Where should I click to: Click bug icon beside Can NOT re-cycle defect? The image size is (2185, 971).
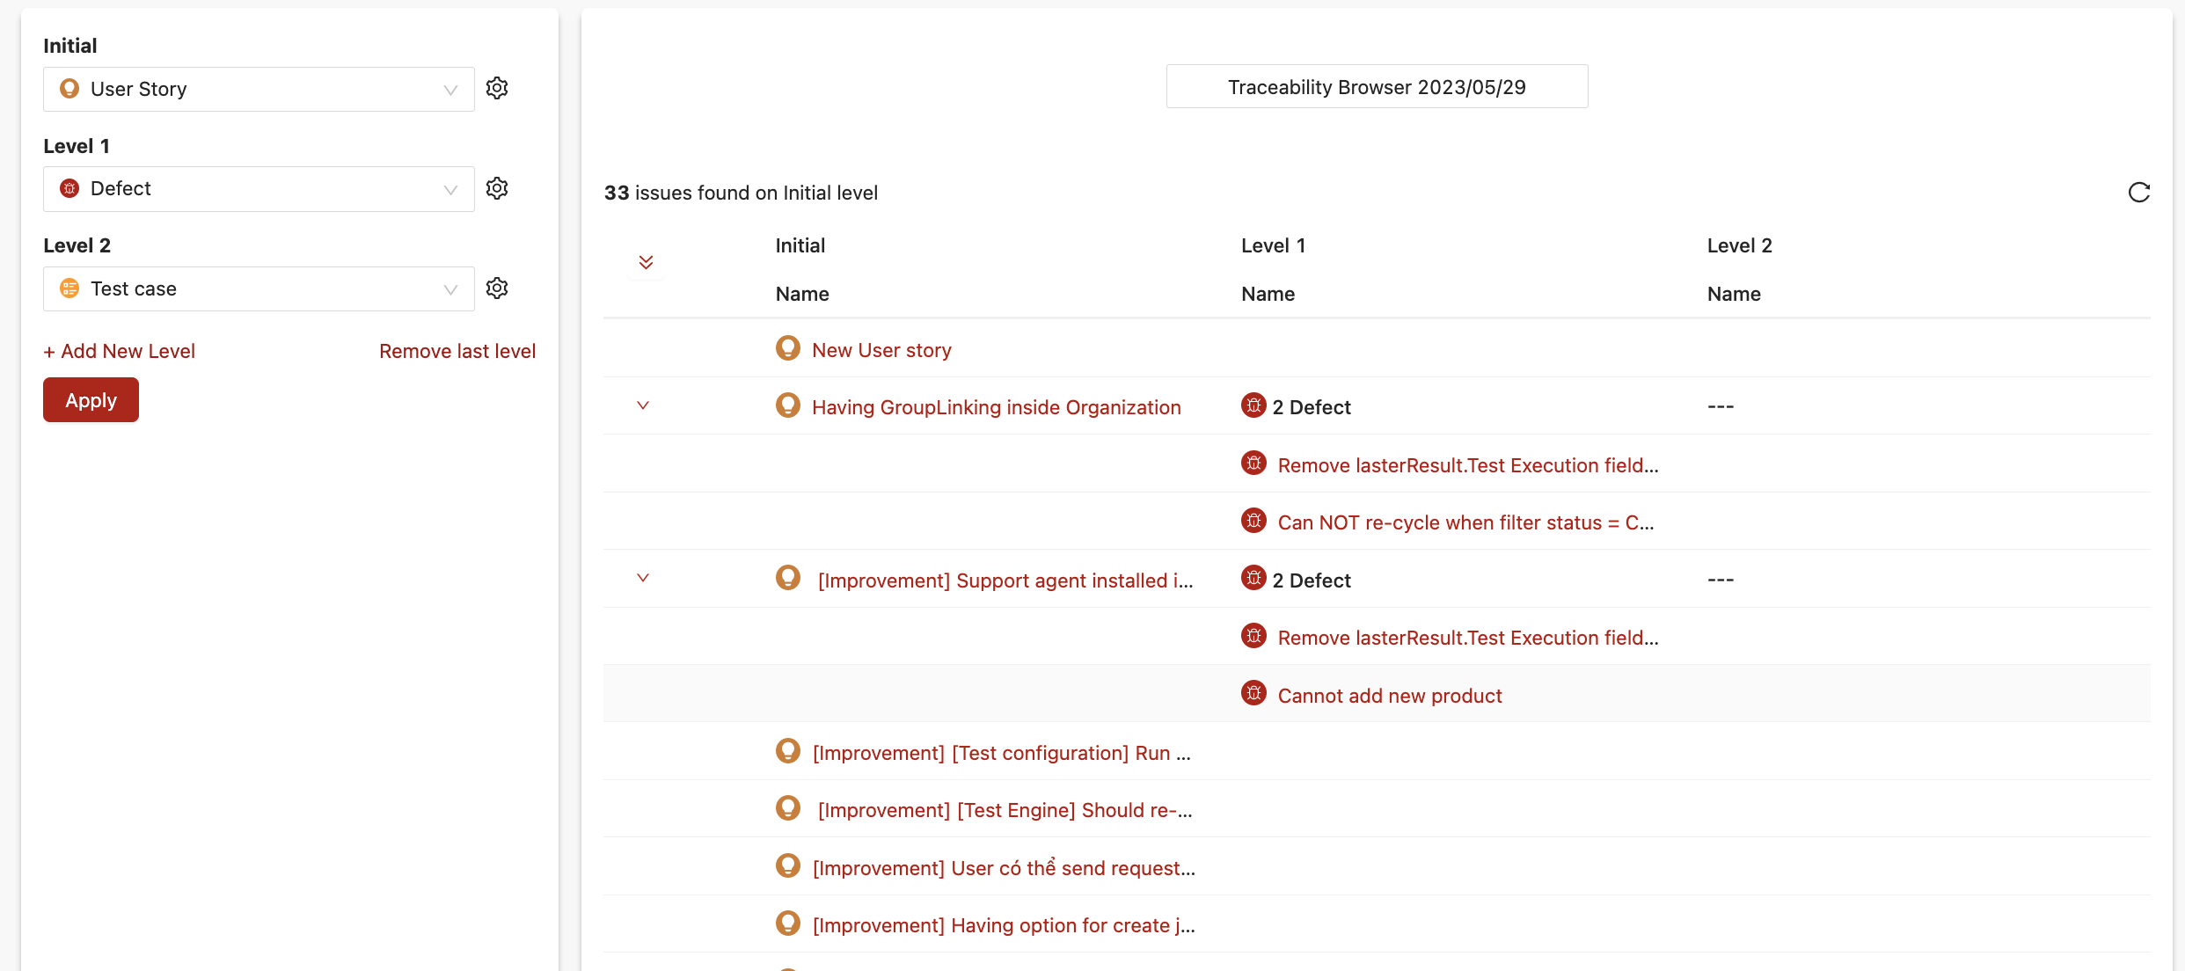pyautogui.click(x=1253, y=521)
